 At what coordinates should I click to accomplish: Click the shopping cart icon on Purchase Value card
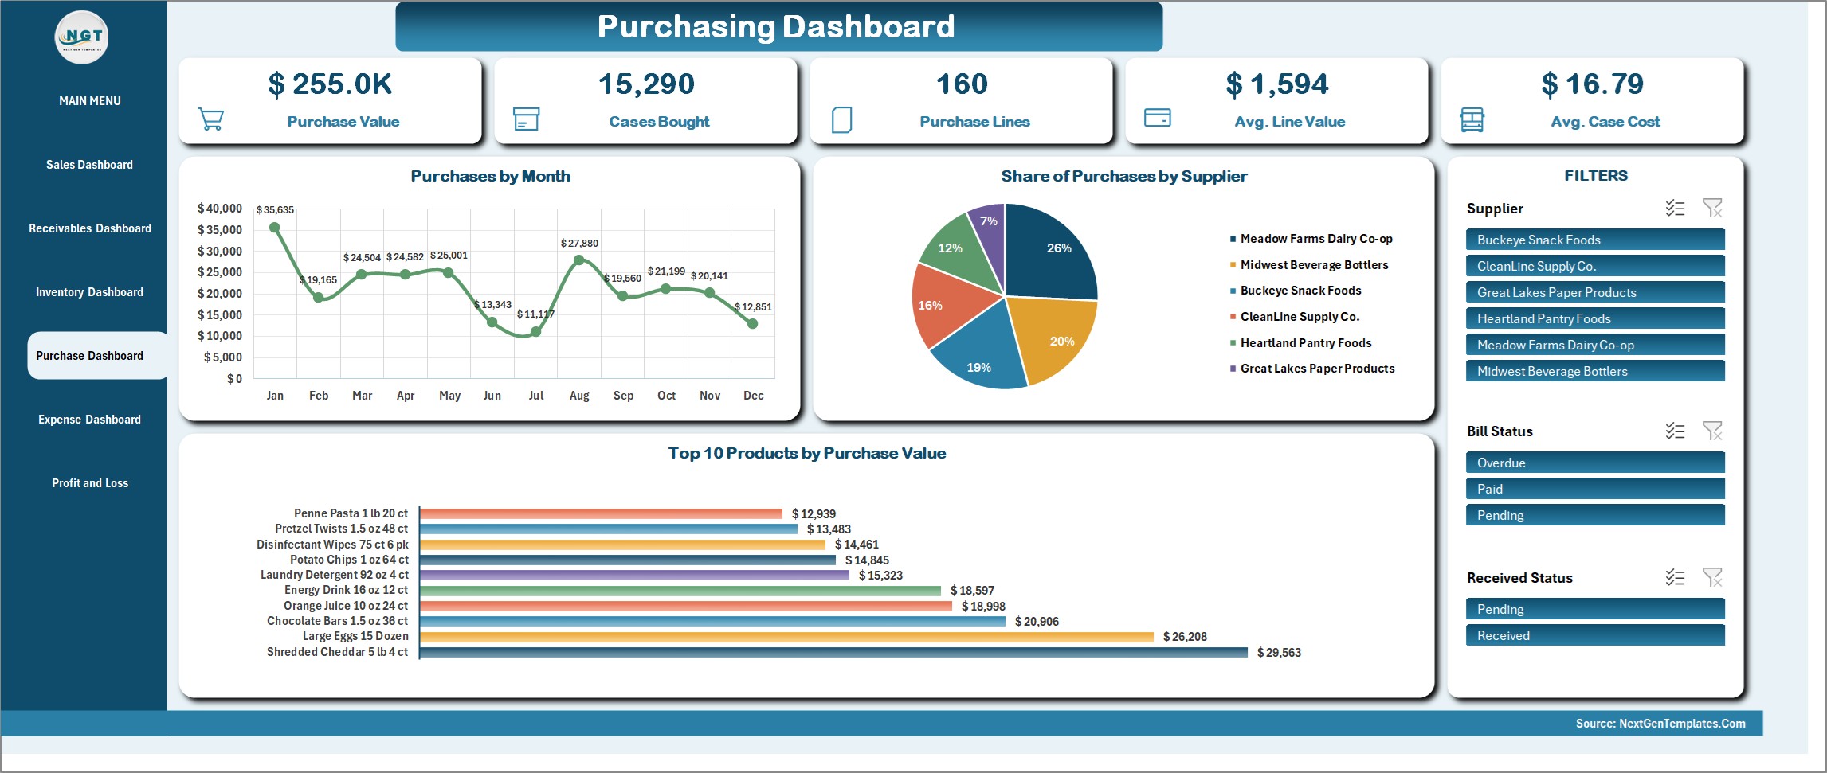pyautogui.click(x=210, y=119)
